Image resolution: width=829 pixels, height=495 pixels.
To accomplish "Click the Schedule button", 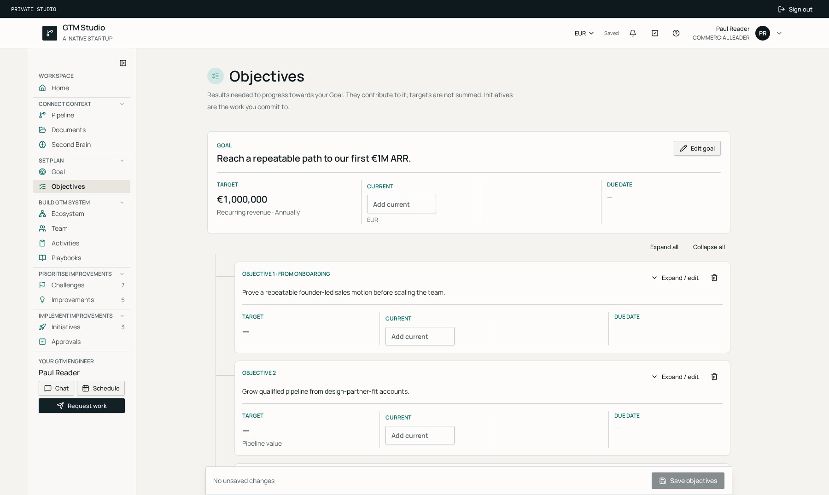I will 101,388.
